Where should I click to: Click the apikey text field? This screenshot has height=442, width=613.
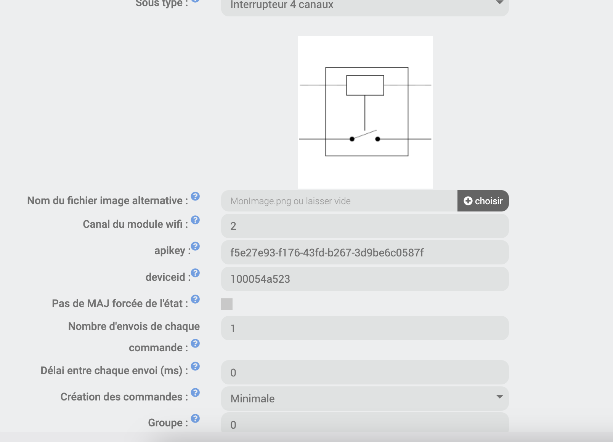point(364,253)
